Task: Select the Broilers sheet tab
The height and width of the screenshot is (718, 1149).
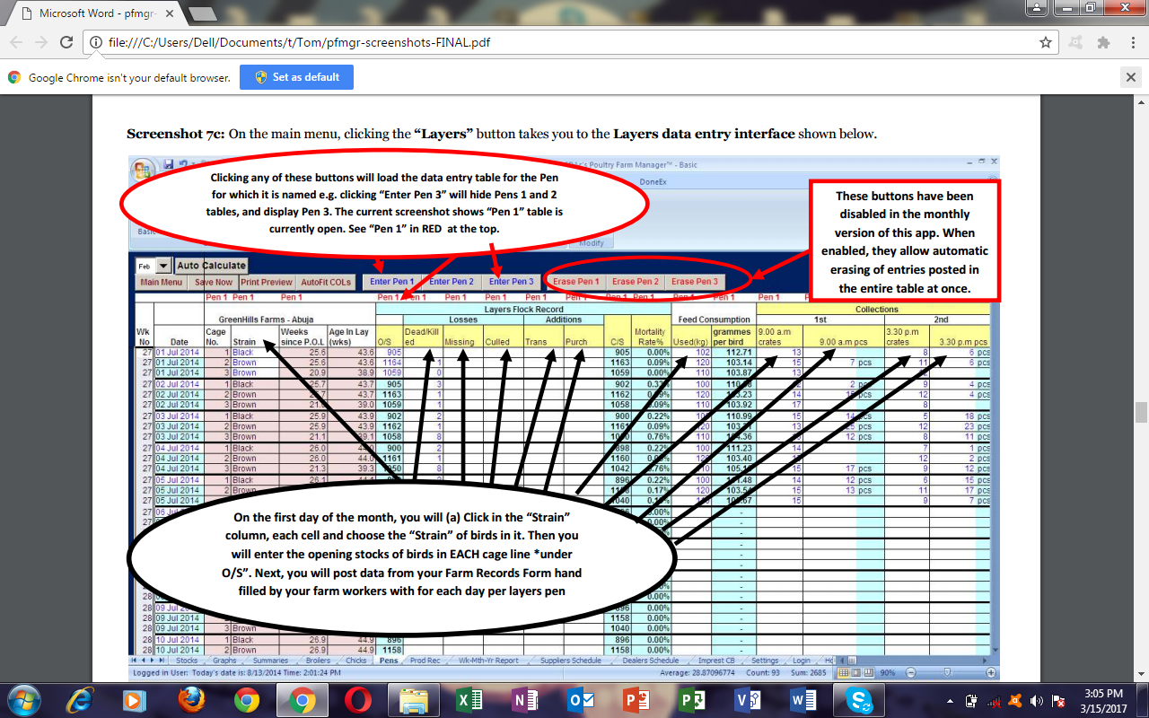Action: click(318, 661)
